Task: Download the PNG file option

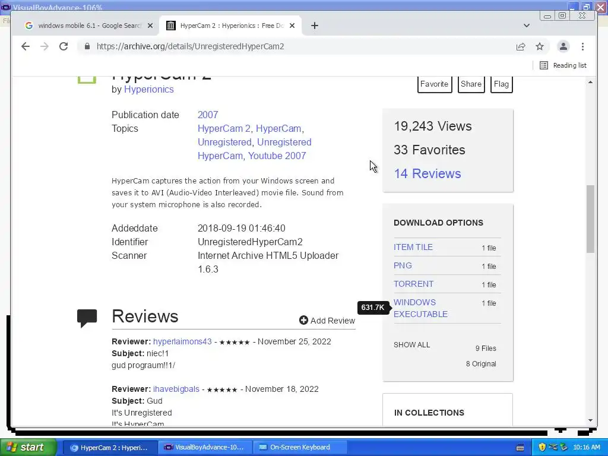Action: [x=403, y=265]
